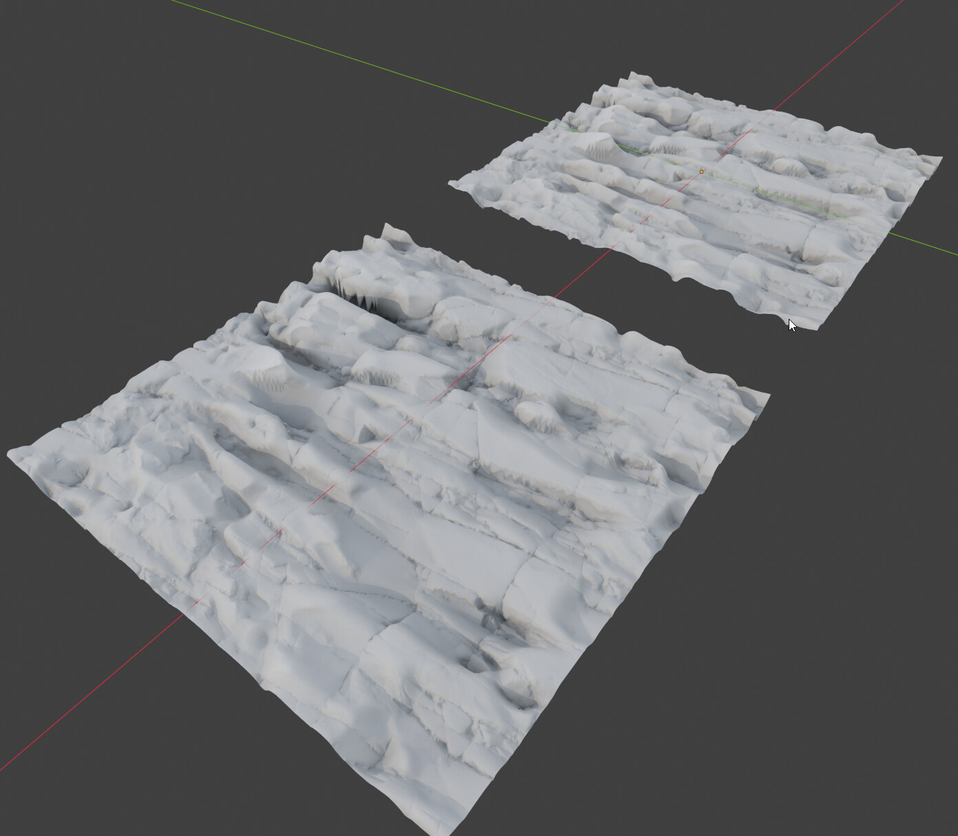
Task: Click the orange object origin dot
Action: tap(701, 171)
